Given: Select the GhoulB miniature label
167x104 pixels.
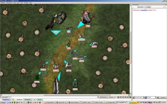Looking at the screenshot, I should point(94,47).
